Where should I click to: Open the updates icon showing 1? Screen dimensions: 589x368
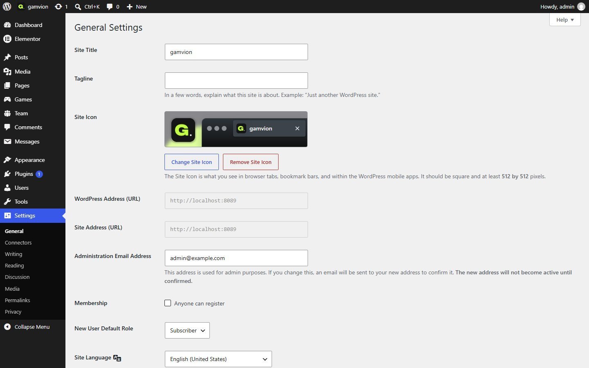(61, 7)
